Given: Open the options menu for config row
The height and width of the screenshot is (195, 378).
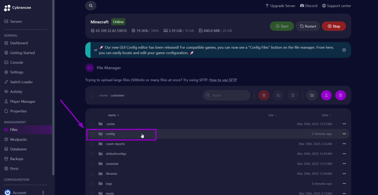Looking at the screenshot, I should pos(344,134).
